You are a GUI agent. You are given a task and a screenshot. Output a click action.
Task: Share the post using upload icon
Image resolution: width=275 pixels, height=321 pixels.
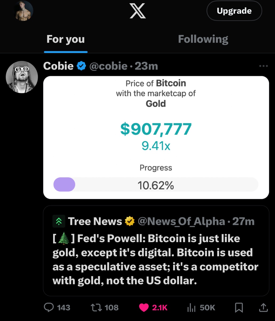[263, 308]
